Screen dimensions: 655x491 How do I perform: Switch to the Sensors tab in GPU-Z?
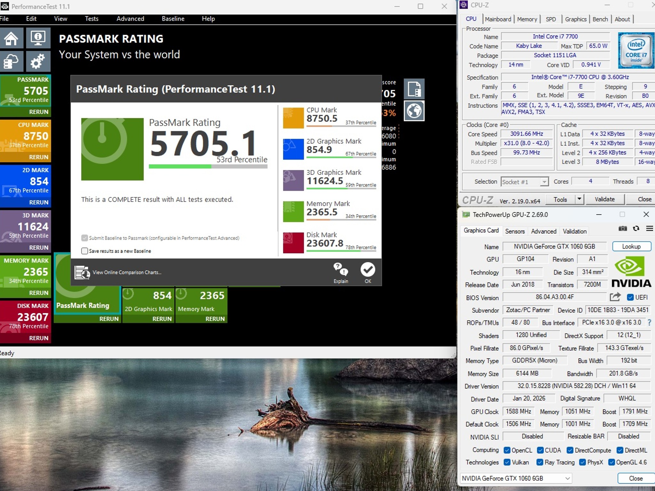click(x=515, y=231)
